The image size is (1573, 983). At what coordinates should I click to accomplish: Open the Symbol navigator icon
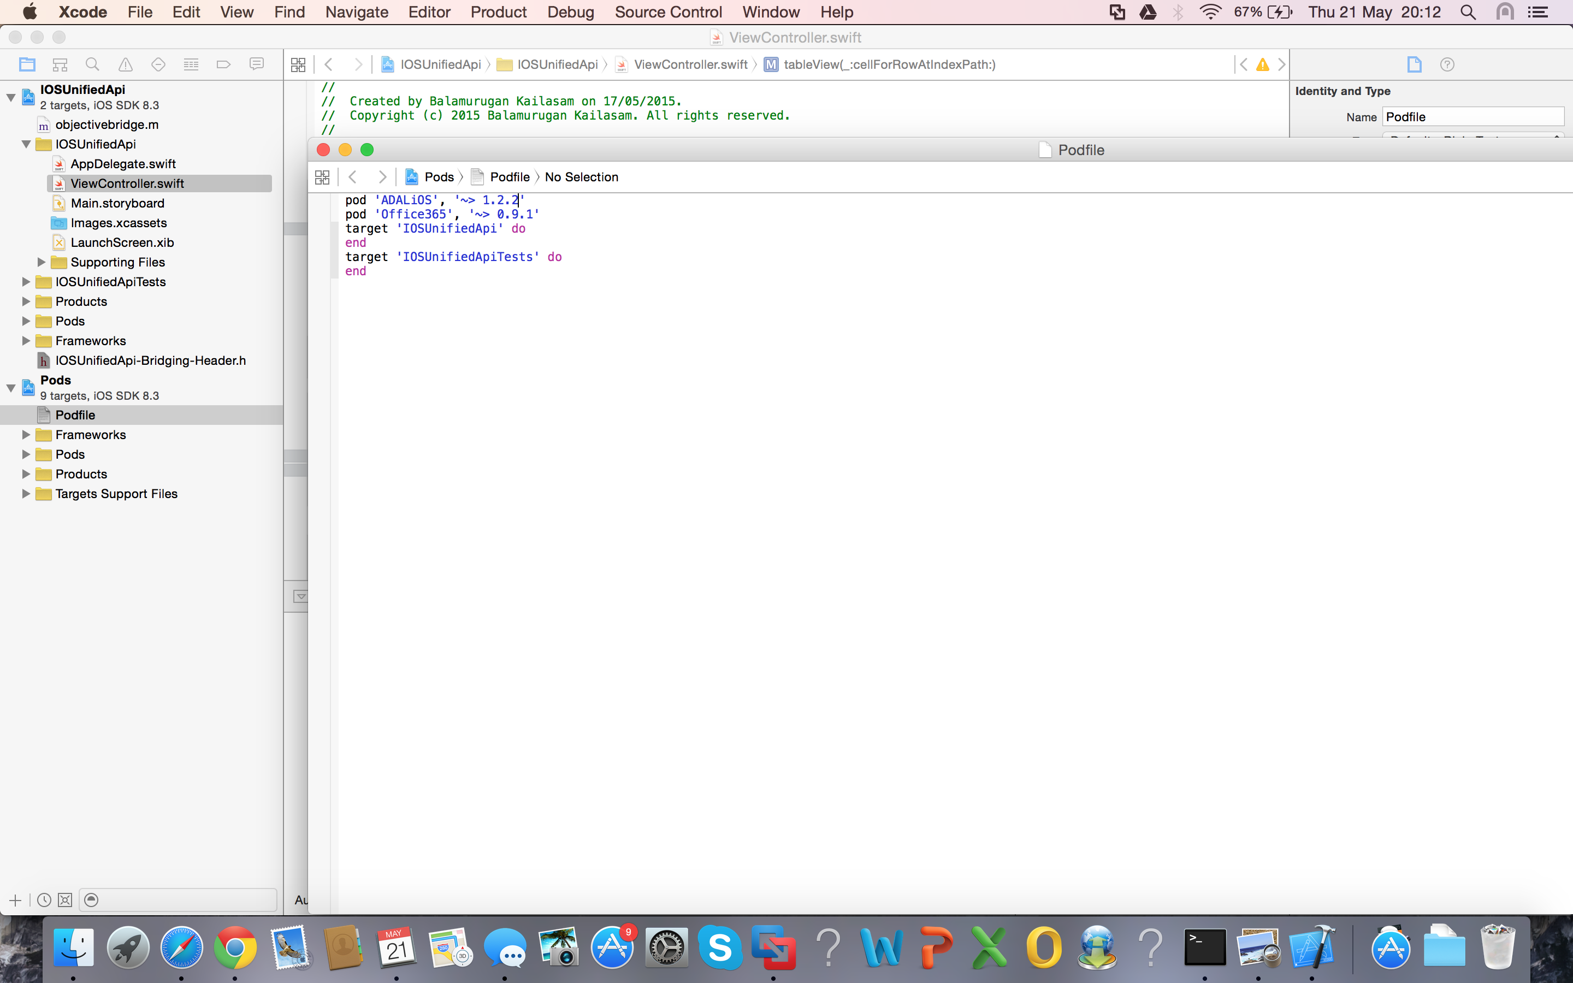coord(60,64)
